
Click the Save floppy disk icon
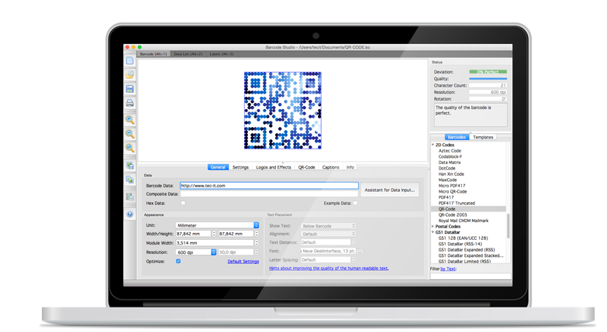pyautogui.click(x=129, y=89)
